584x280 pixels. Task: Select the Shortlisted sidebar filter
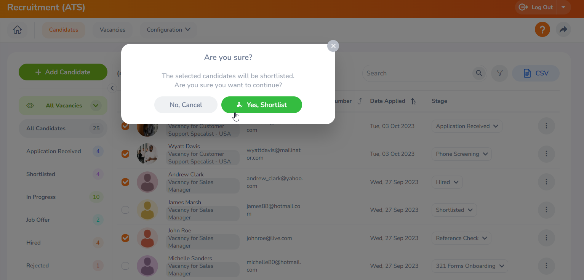coord(41,174)
